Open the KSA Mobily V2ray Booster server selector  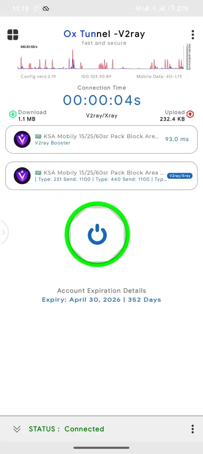[101, 139]
